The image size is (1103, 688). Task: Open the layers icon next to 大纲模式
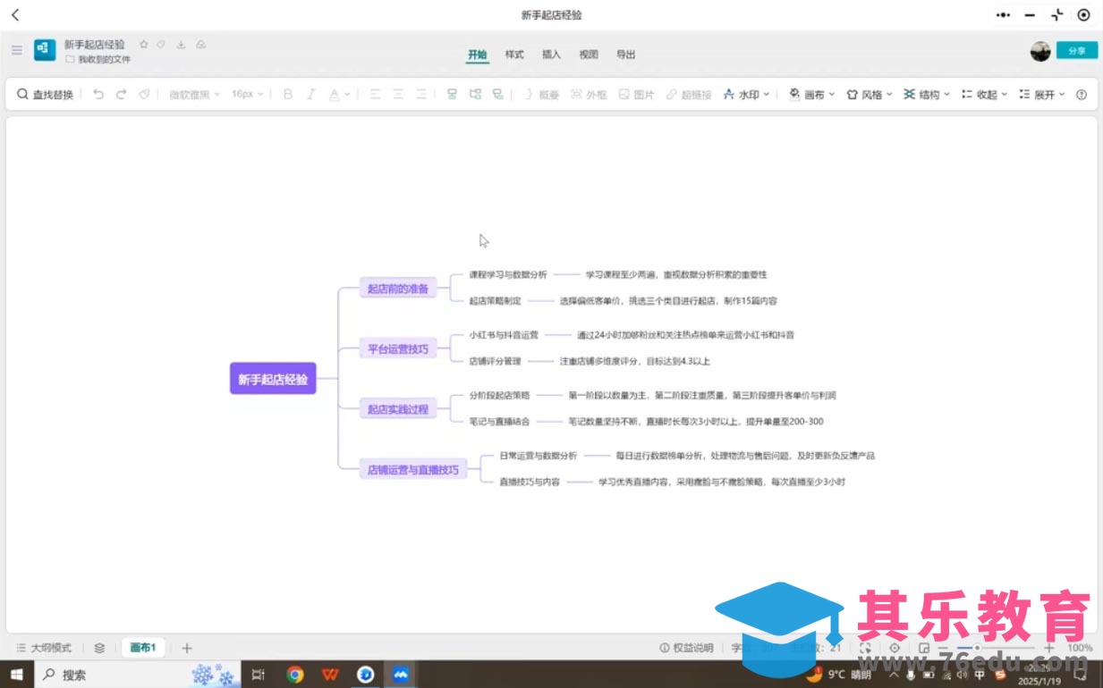point(99,648)
